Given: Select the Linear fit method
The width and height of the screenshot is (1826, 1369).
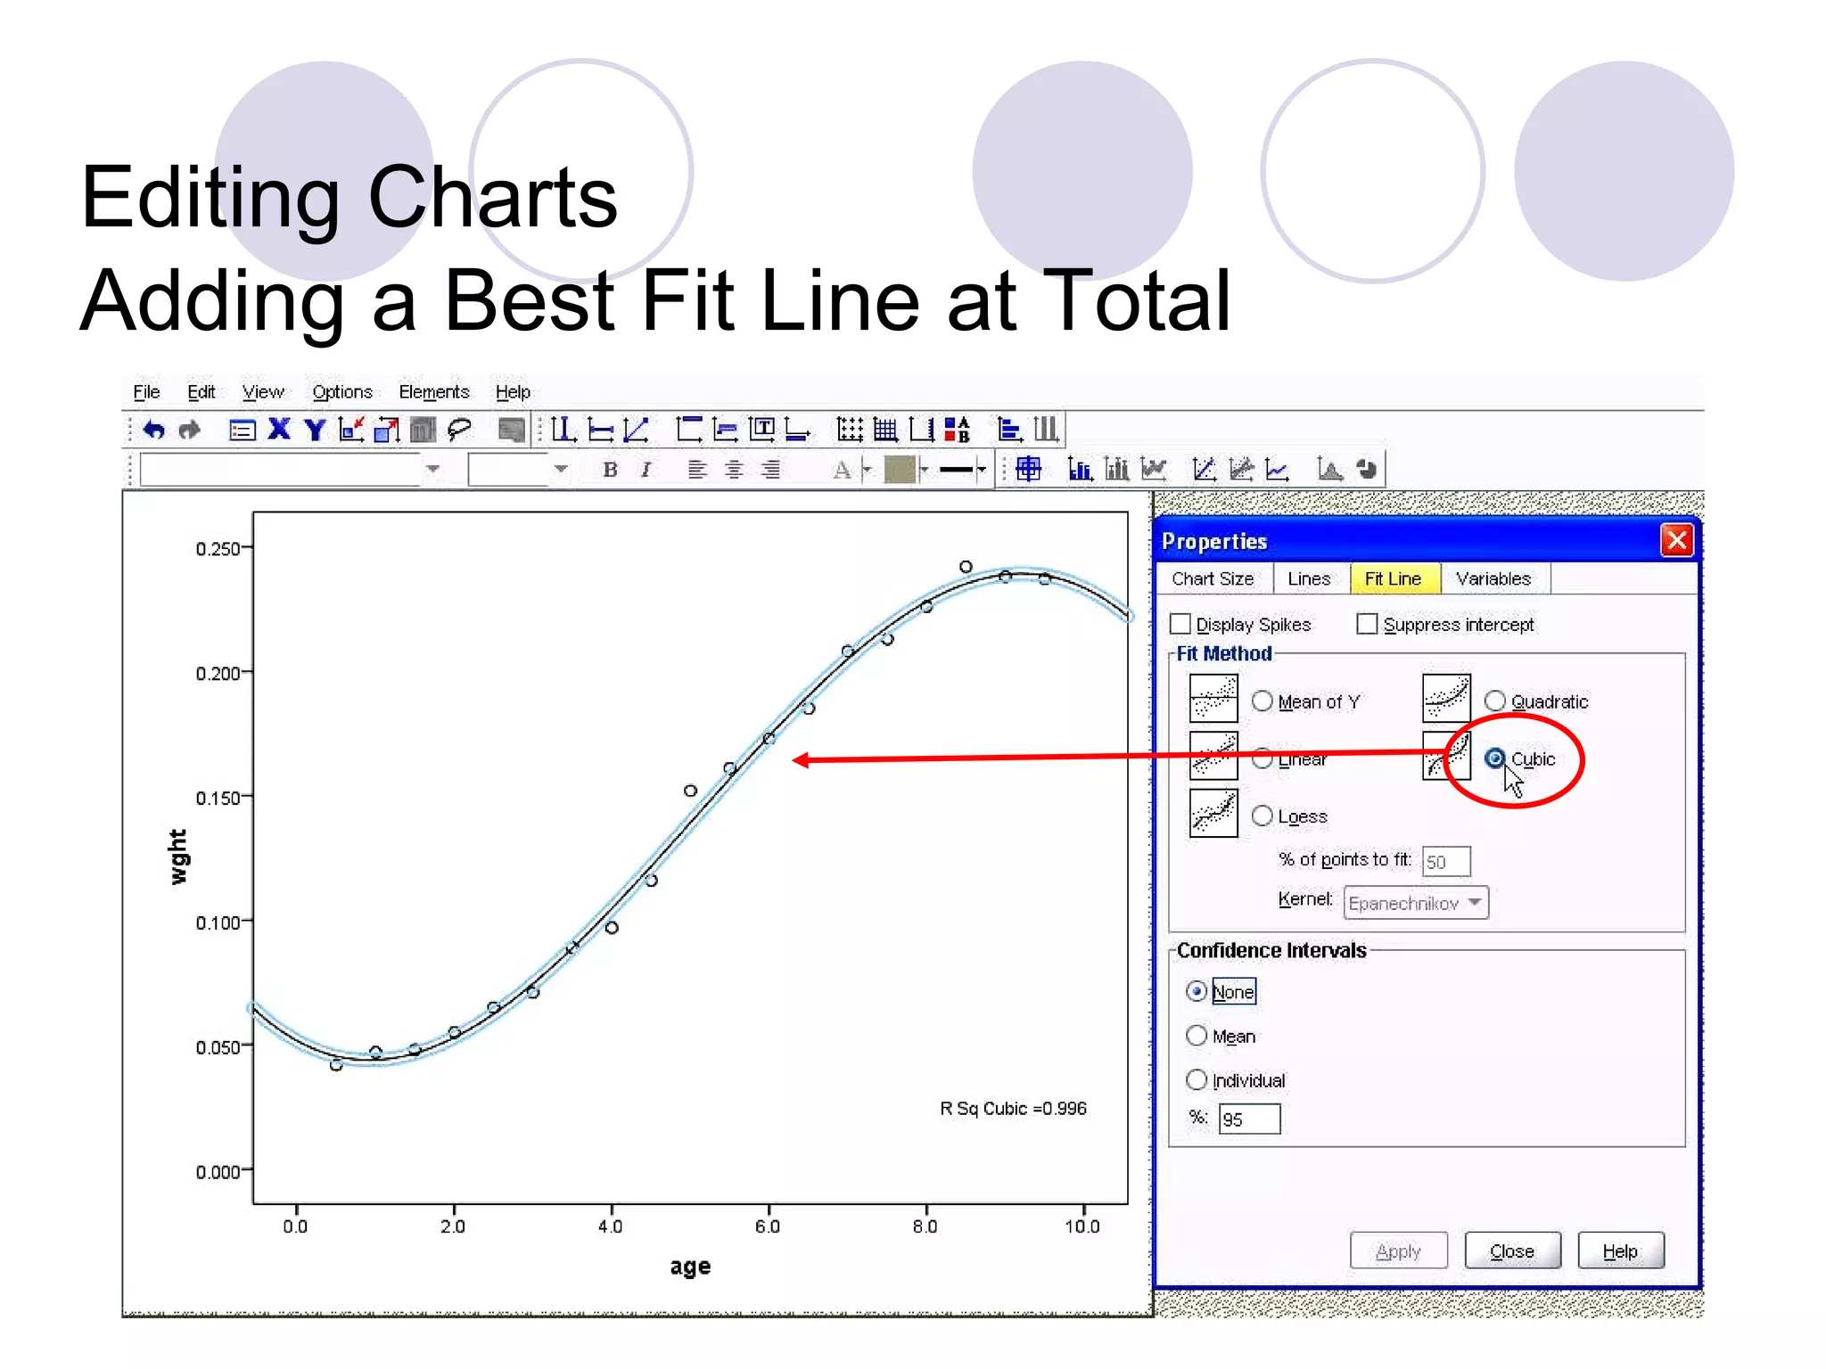Looking at the screenshot, I should click(x=1263, y=758).
